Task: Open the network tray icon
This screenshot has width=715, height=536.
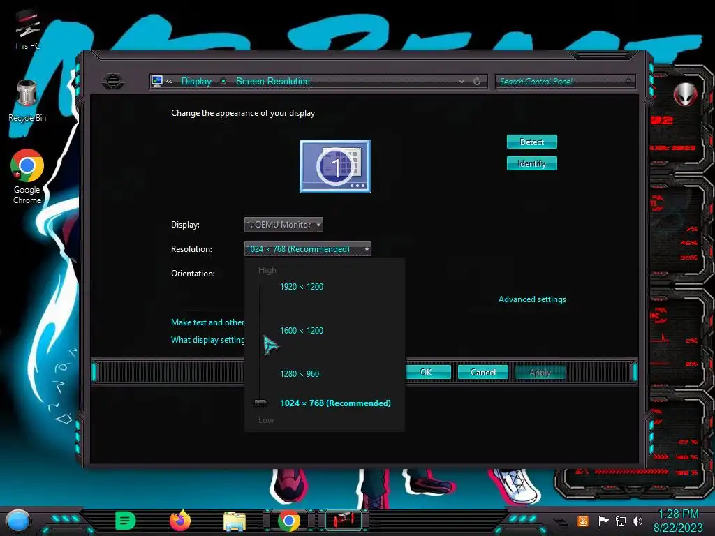Action: pos(620,521)
